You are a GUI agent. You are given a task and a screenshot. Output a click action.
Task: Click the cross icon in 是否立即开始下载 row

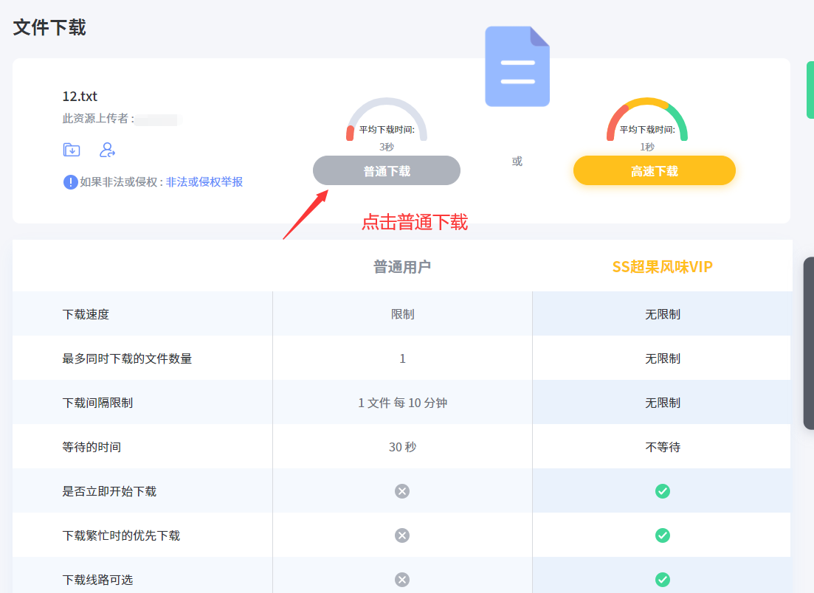tap(402, 491)
